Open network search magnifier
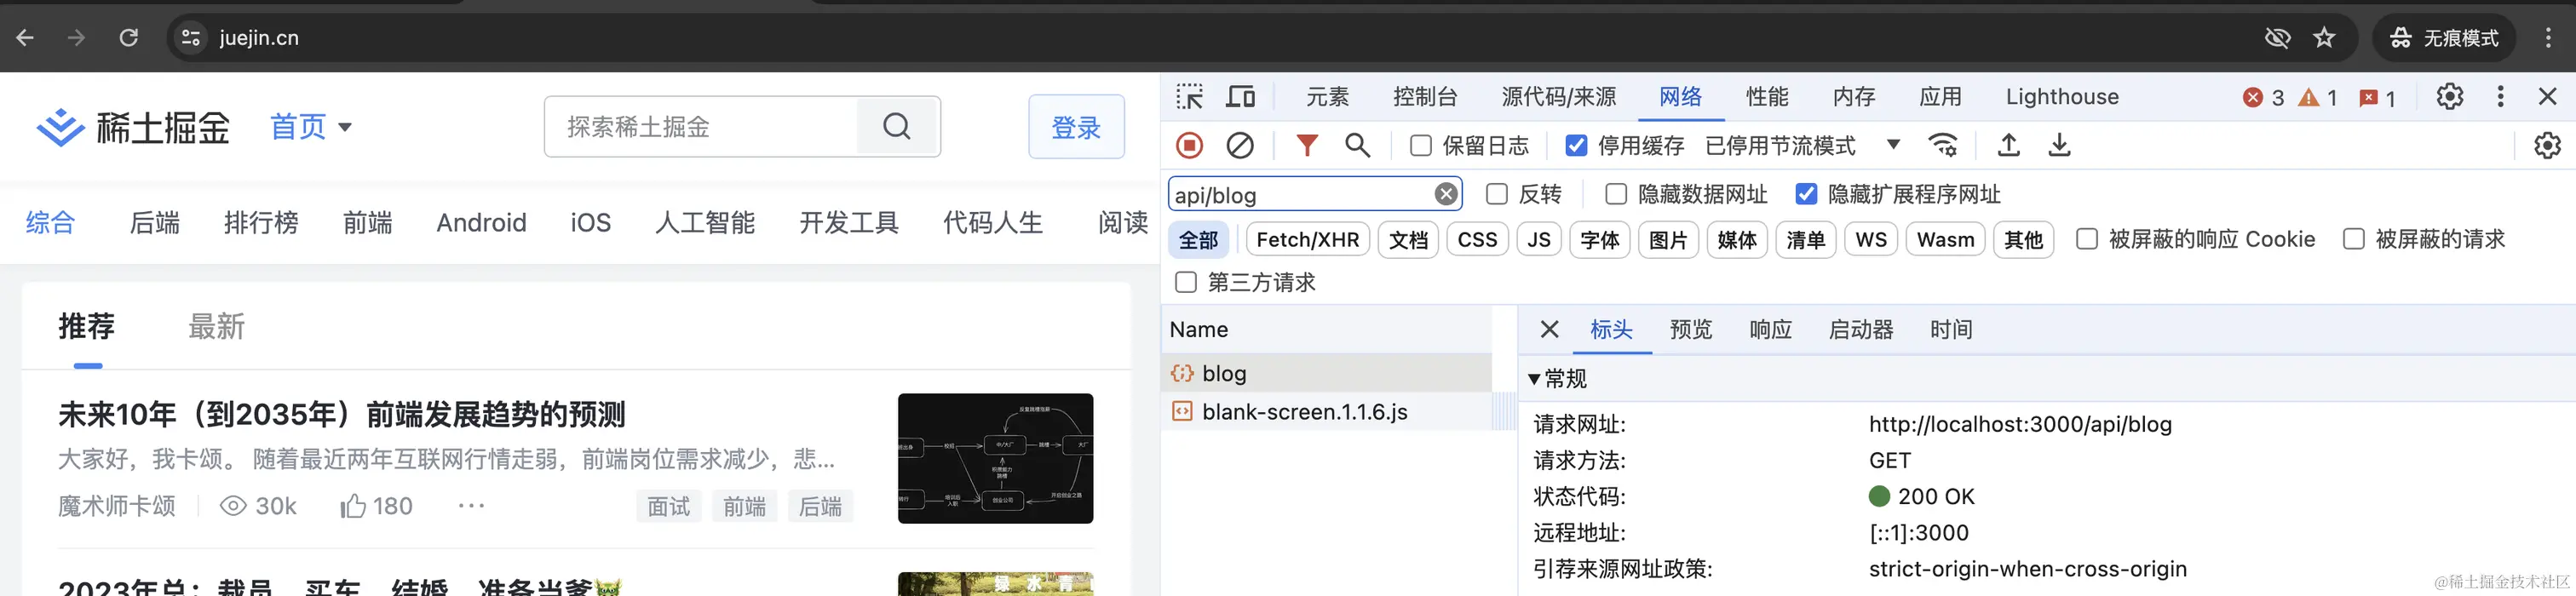This screenshot has height=596, width=2576. click(1357, 146)
